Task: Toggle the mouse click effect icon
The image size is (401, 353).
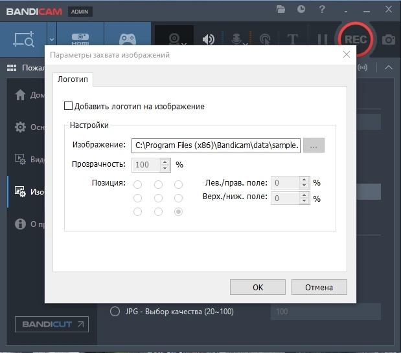Action: pos(265,39)
